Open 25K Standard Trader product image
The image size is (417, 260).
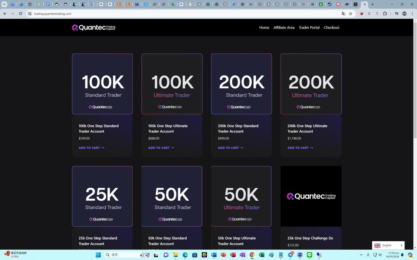point(102,196)
